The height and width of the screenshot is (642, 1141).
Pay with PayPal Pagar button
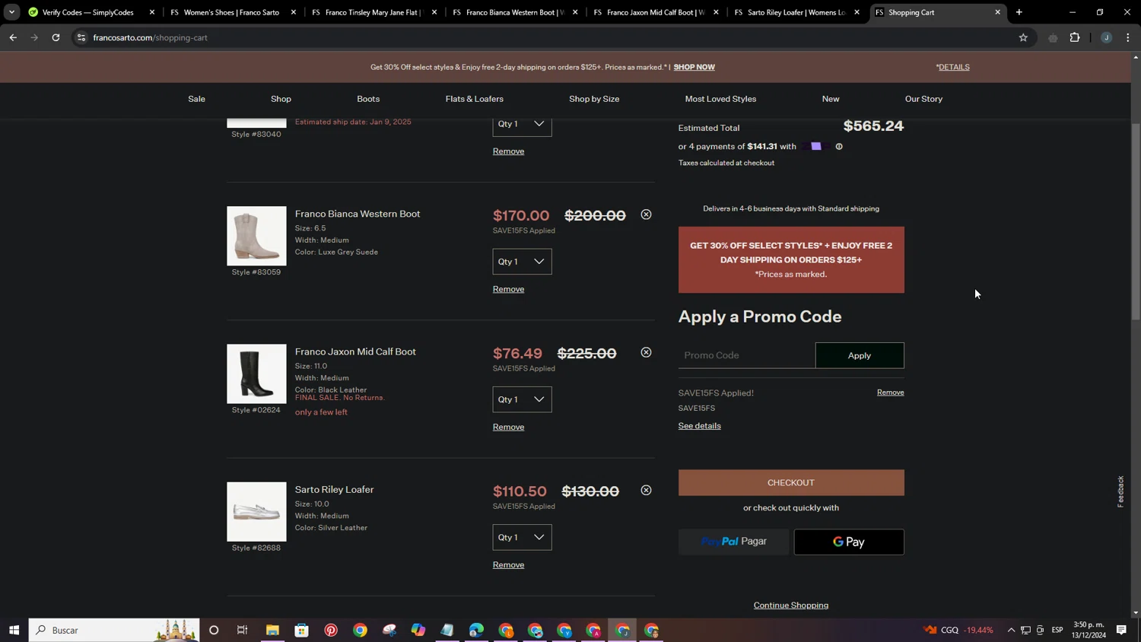(733, 542)
